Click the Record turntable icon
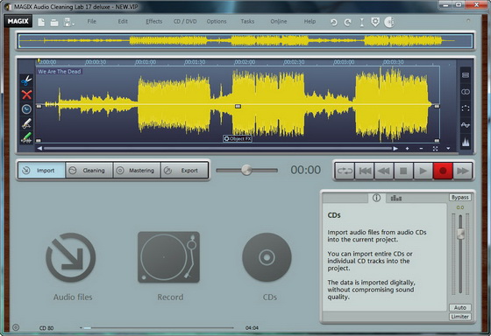The height and width of the screenshot is (336, 491). click(168, 257)
